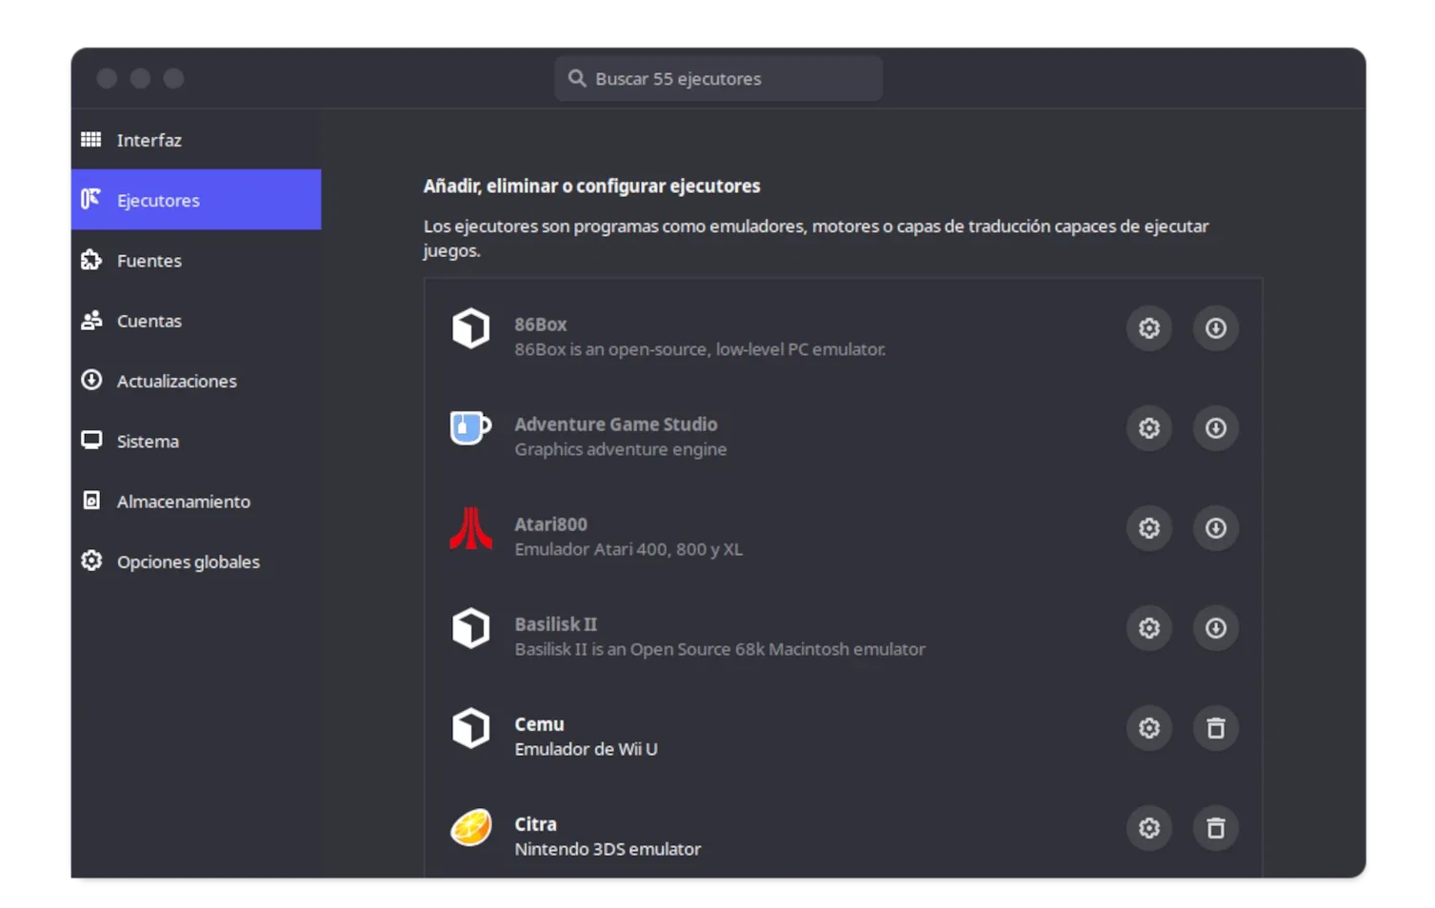Image resolution: width=1435 pixels, height=908 pixels.
Task: Configure the Basilisk II runner
Action: 1149,628
